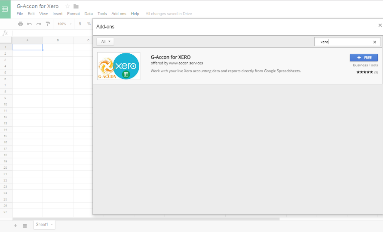Click the blue FREE install button

tap(364, 58)
